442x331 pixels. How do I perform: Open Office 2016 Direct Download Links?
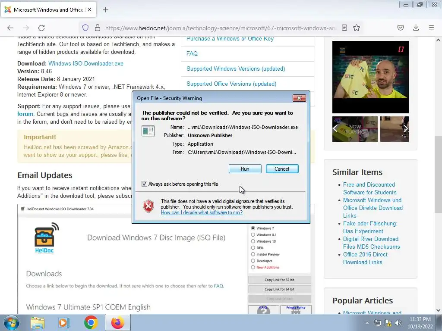tap(365, 259)
